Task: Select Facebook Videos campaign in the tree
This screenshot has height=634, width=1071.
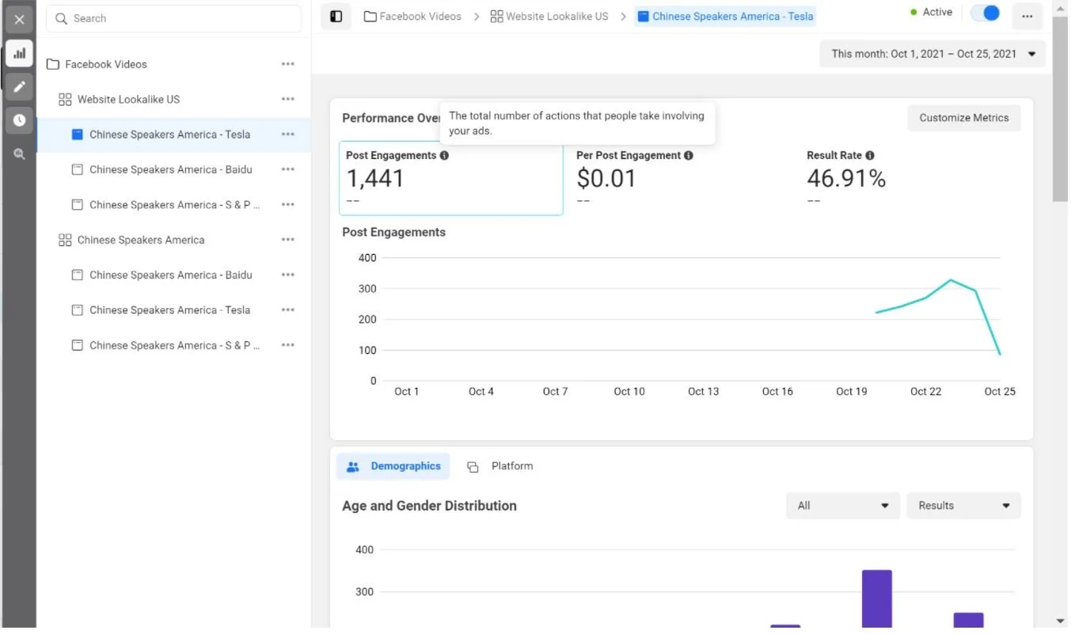Action: pyautogui.click(x=173, y=64)
